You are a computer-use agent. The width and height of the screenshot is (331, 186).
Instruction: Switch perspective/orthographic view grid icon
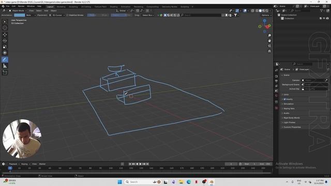pyautogui.click(x=269, y=51)
